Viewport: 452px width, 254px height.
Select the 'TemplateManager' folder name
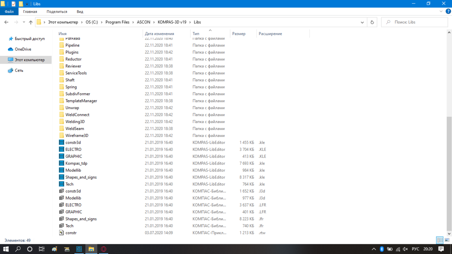(x=81, y=101)
